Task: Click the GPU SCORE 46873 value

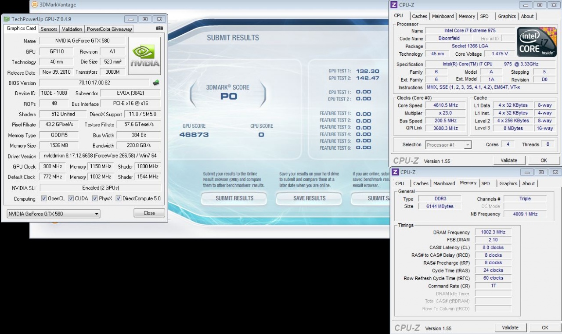Action: click(x=194, y=135)
